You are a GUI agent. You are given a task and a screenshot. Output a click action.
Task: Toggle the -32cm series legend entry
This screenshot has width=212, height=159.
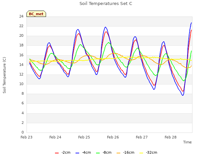[x=148, y=153]
